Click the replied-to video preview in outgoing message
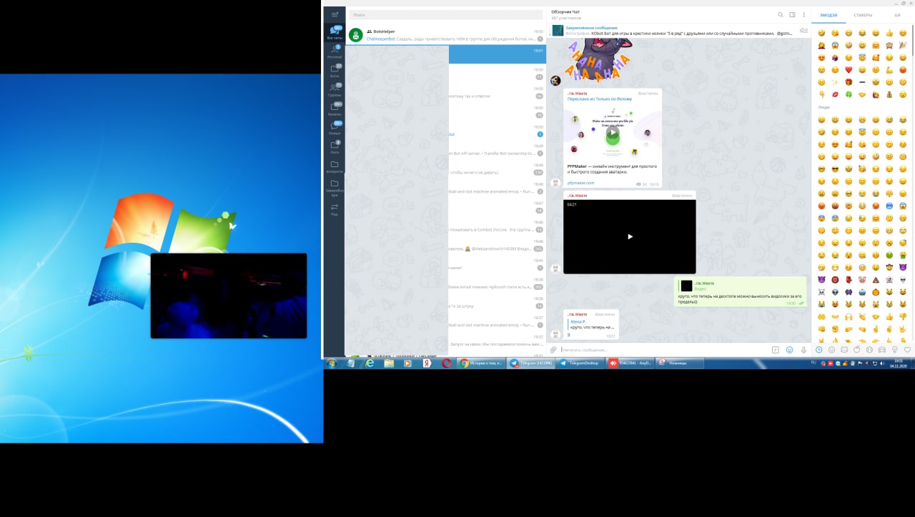 point(687,286)
